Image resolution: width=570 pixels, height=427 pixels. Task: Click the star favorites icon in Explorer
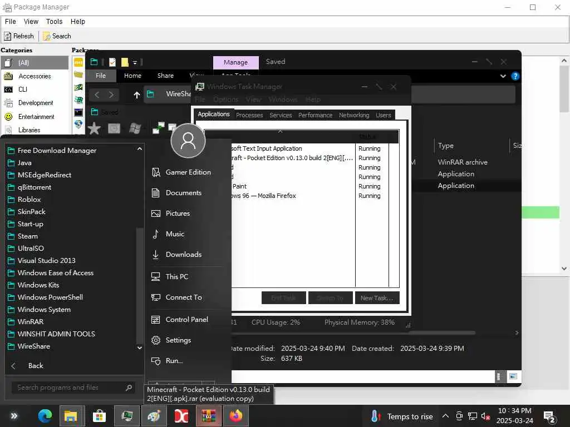[94, 128]
